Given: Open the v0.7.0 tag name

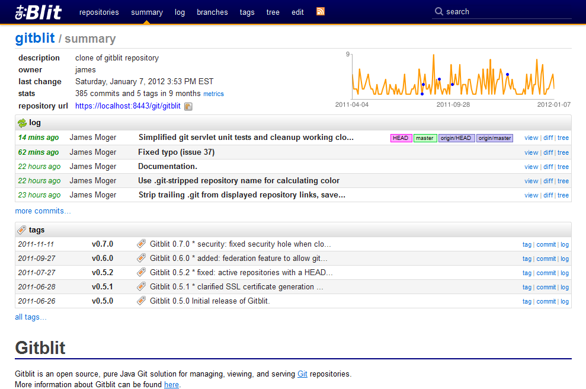Looking at the screenshot, I should click(x=103, y=244).
